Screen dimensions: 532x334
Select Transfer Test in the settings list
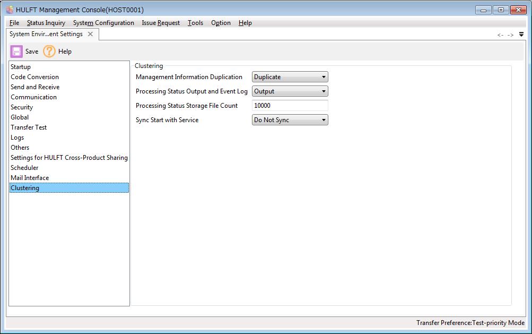pos(69,127)
